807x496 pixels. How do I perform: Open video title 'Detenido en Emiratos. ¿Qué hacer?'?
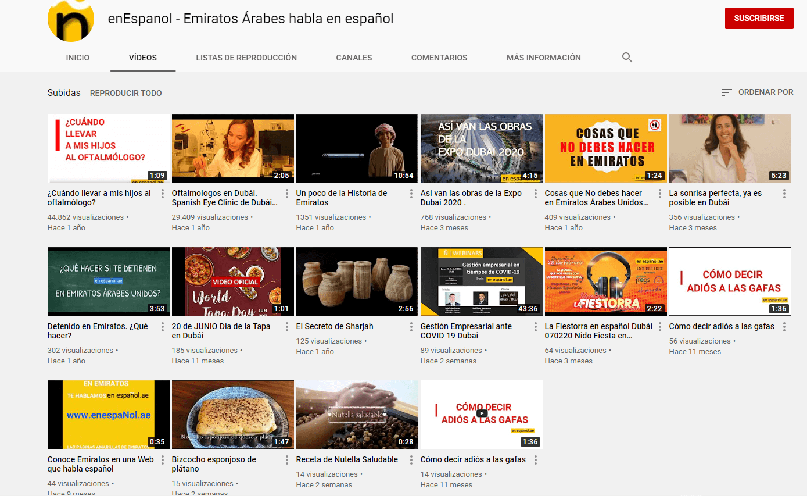[98, 331]
